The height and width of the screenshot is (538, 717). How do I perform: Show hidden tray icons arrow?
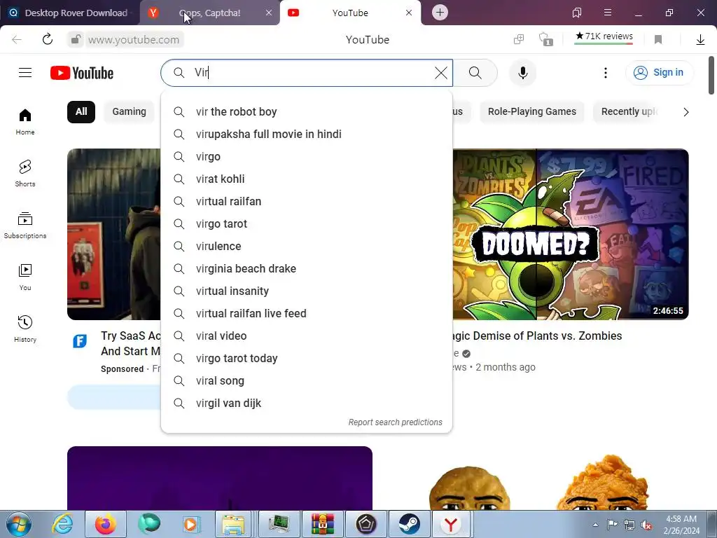[595, 525]
